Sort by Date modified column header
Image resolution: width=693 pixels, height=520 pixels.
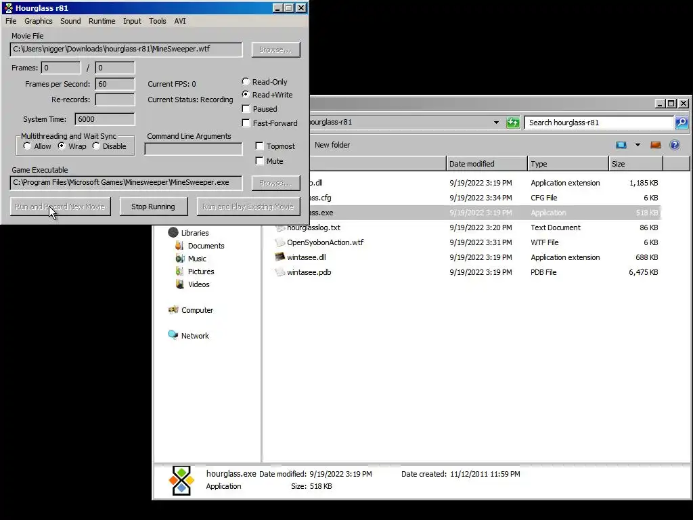(487, 164)
